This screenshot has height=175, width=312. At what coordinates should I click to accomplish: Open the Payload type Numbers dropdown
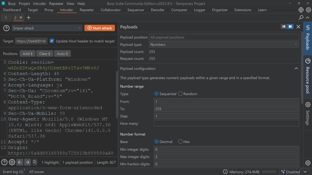[x=224, y=45]
